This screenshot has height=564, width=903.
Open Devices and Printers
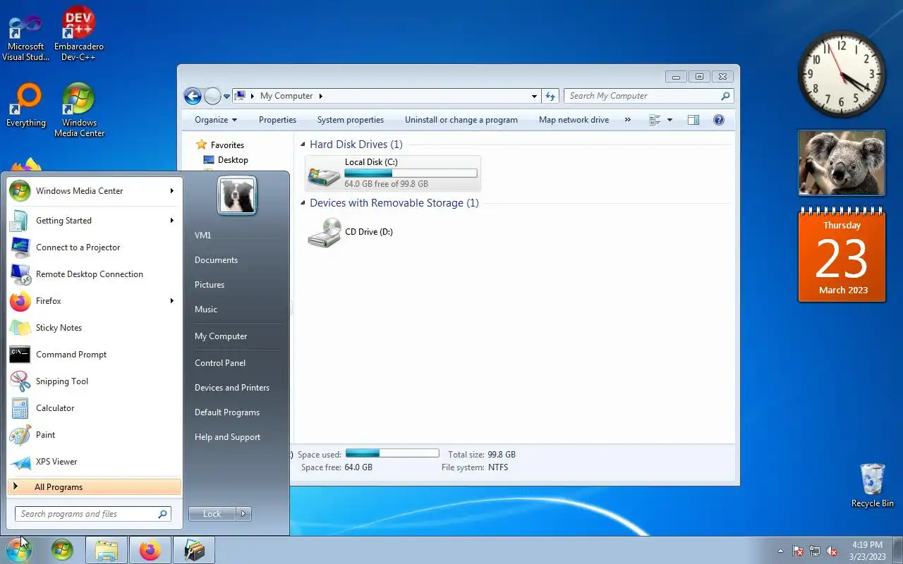[232, 388]
